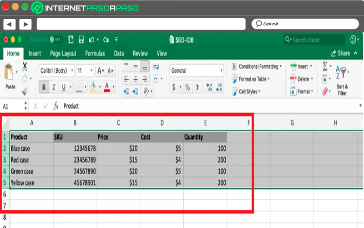Open Sort & Filter
Image resolution: width=364 pixels, height=228 pixels.
pyautogui.click(x=342, y=81)
